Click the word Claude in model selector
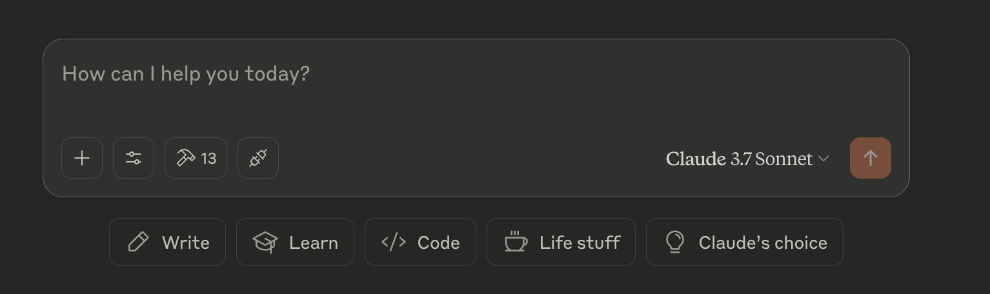 [696, 159]
